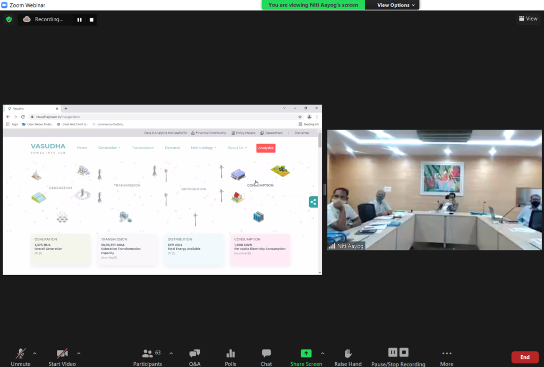Open the Transmission menu item
544x367 pixels.
[142, 148]
